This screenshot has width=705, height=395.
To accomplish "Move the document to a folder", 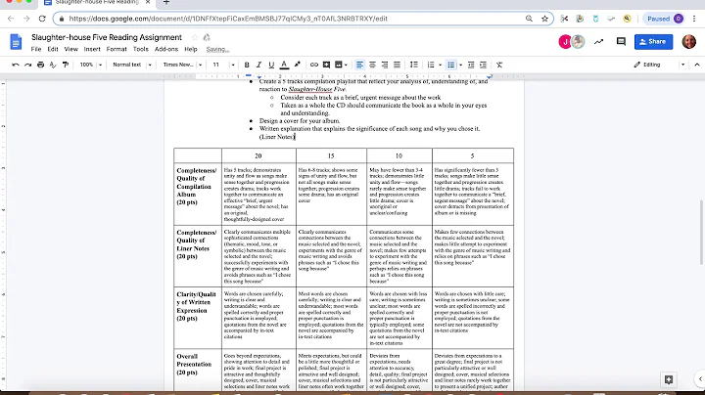I will [207, 37].
